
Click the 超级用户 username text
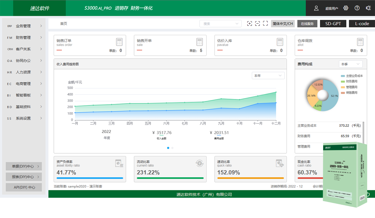[332, 8]
